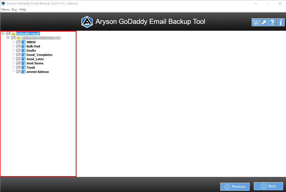Select the Send_Later folder label
The width and height of the screenshot is (286, 192).
35,59
